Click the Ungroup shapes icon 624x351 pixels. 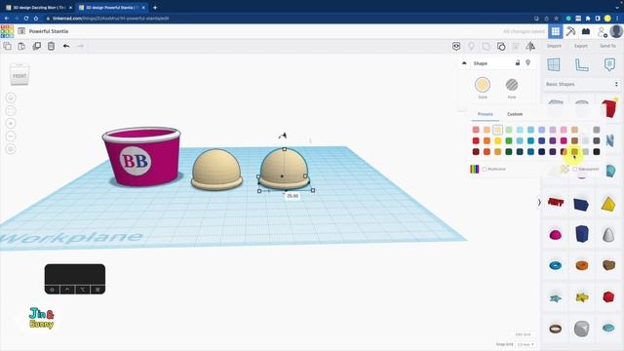click(x=501, y=46)
